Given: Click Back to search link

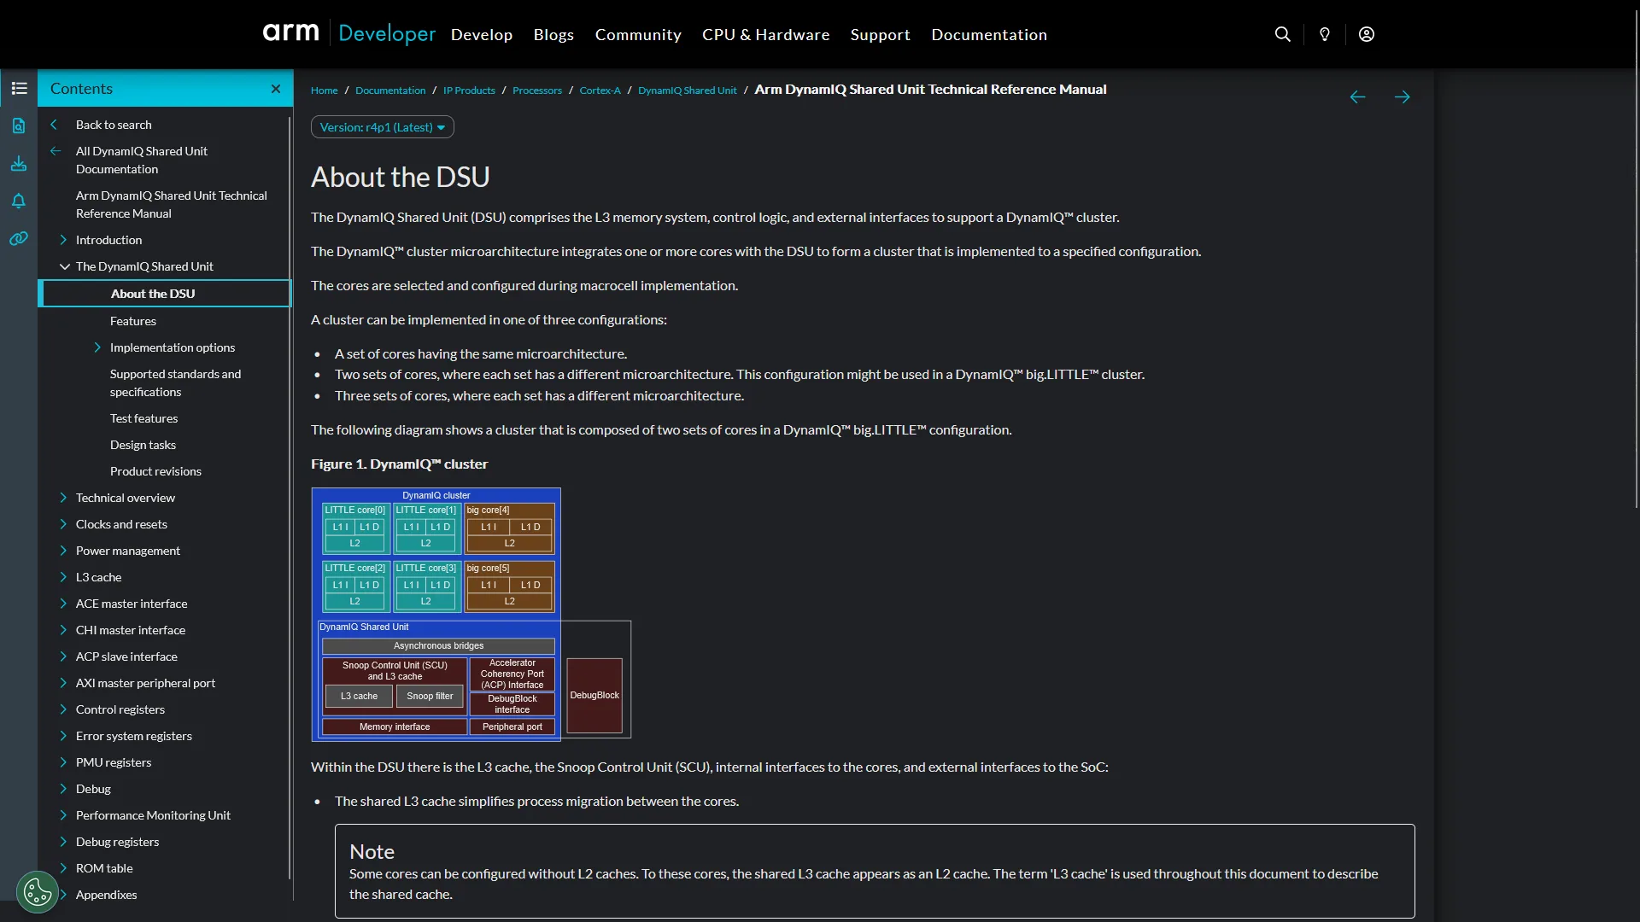Looking at the screenshot, I should click(114, 125).
